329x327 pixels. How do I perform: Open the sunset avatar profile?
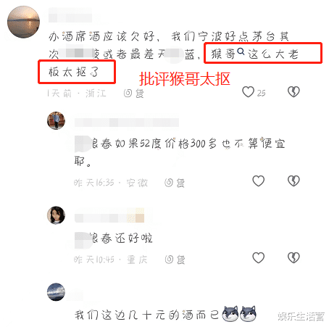[23, 22]
